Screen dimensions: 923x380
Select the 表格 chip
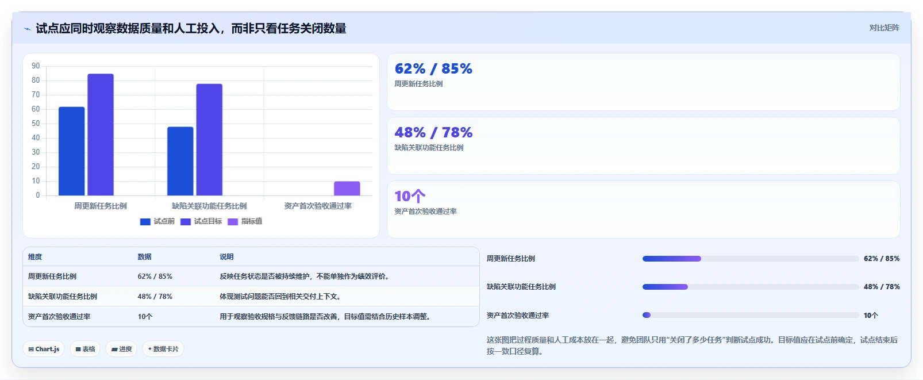(x=85, y=349)
